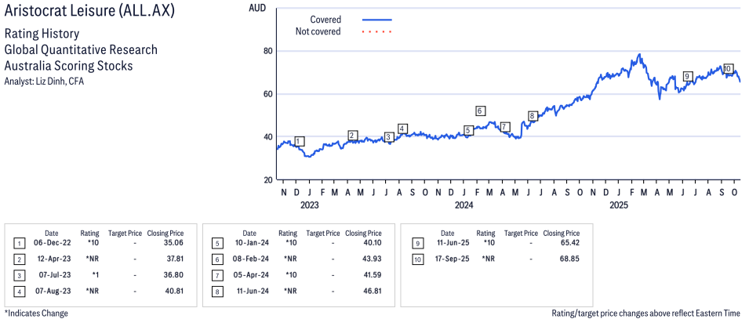Select chart marker 6 above the 2024 line
This screenshot has height=319, width=749.
tap(480, 111)
